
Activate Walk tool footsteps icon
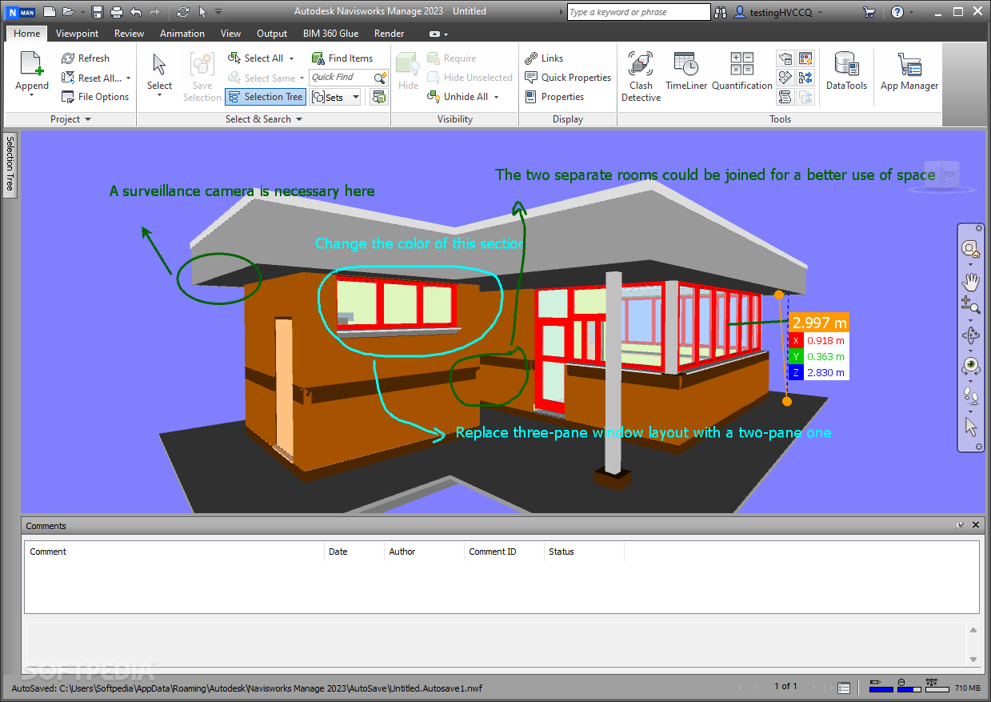(971, 395)
